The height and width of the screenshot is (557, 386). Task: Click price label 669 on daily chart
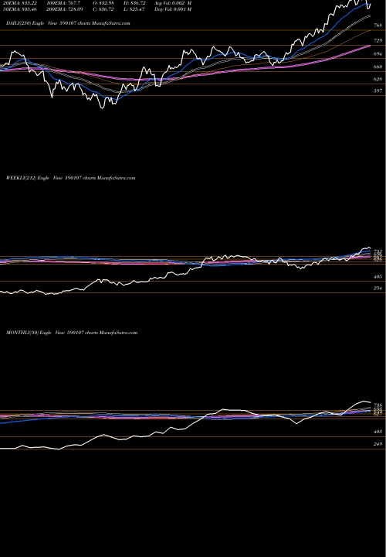point(378,67)
